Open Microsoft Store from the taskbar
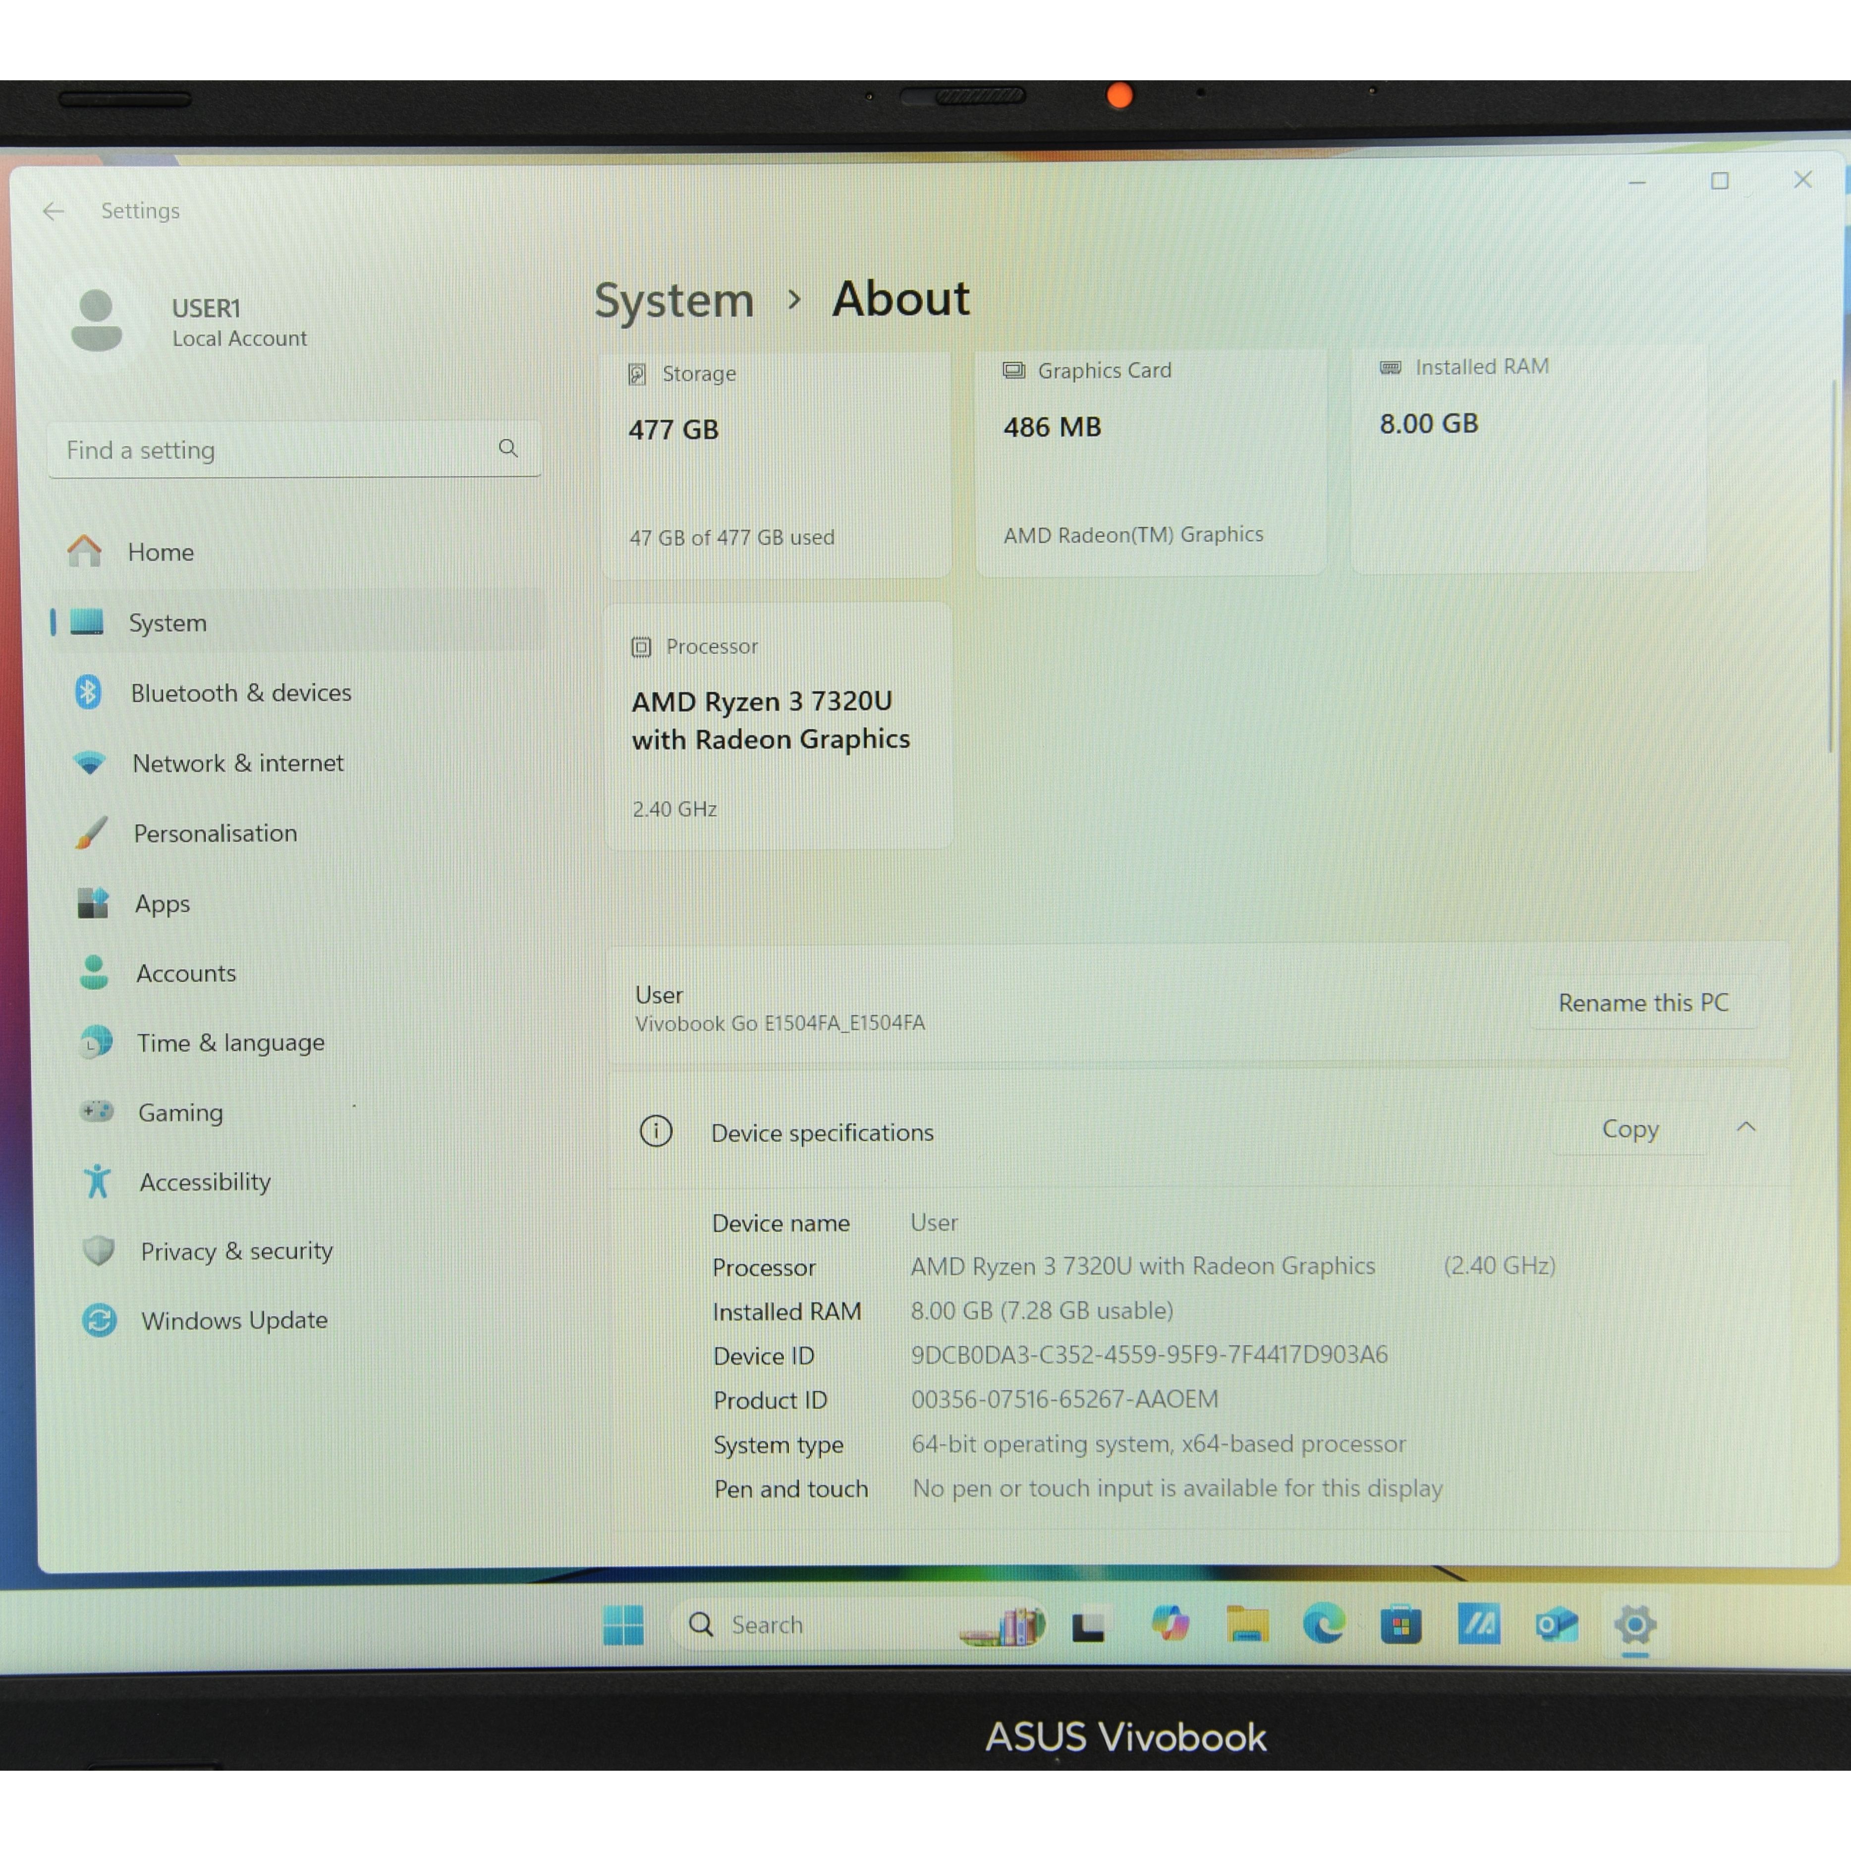The image size is (1851, 1851). (x=1401, y=1625)
